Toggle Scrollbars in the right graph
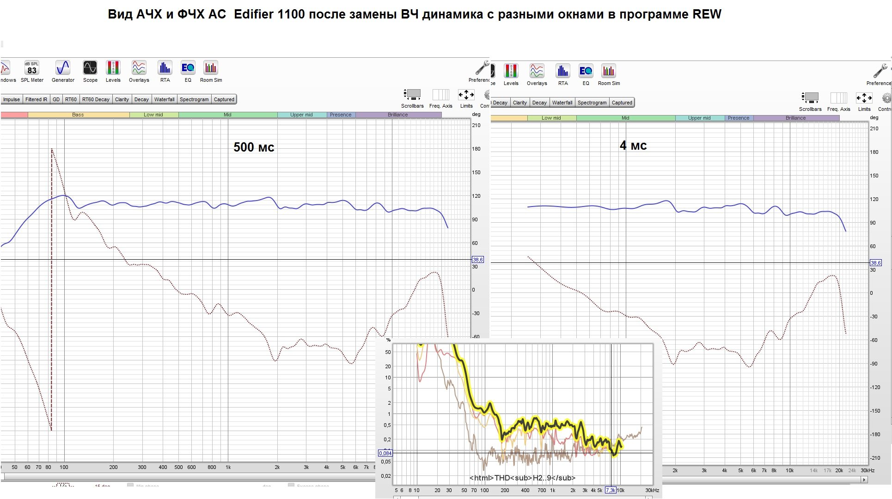The height and width of the screenshot is (499, 892). pos(810,102)
